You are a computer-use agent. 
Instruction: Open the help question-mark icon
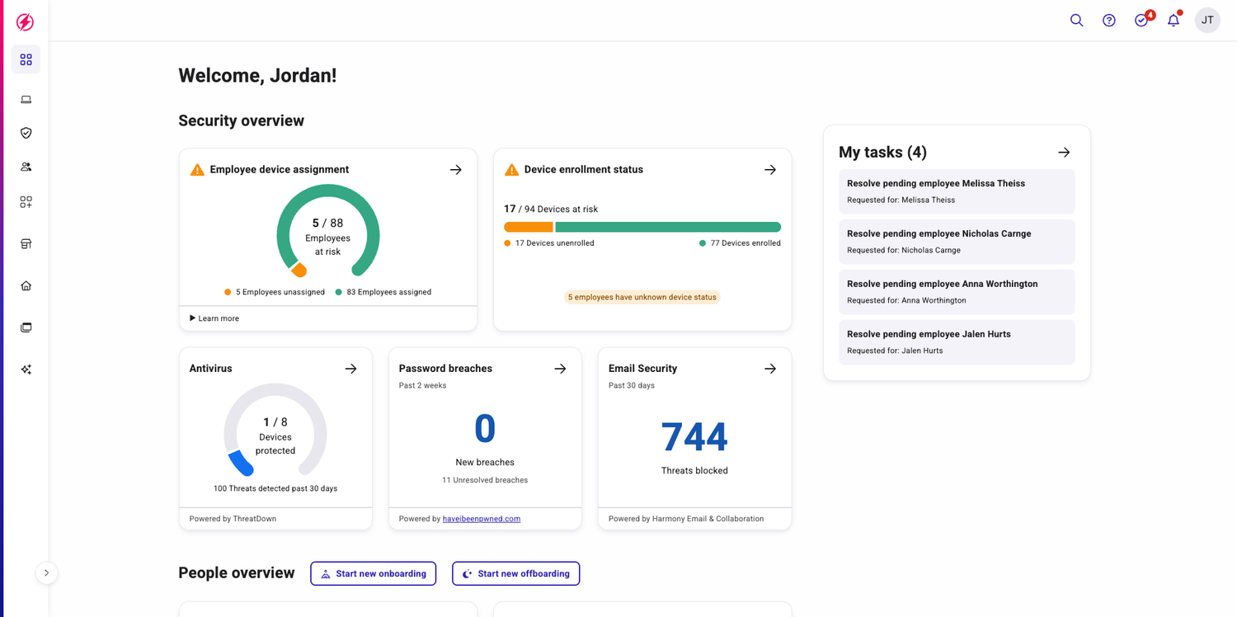click(x=1108, y=20)
